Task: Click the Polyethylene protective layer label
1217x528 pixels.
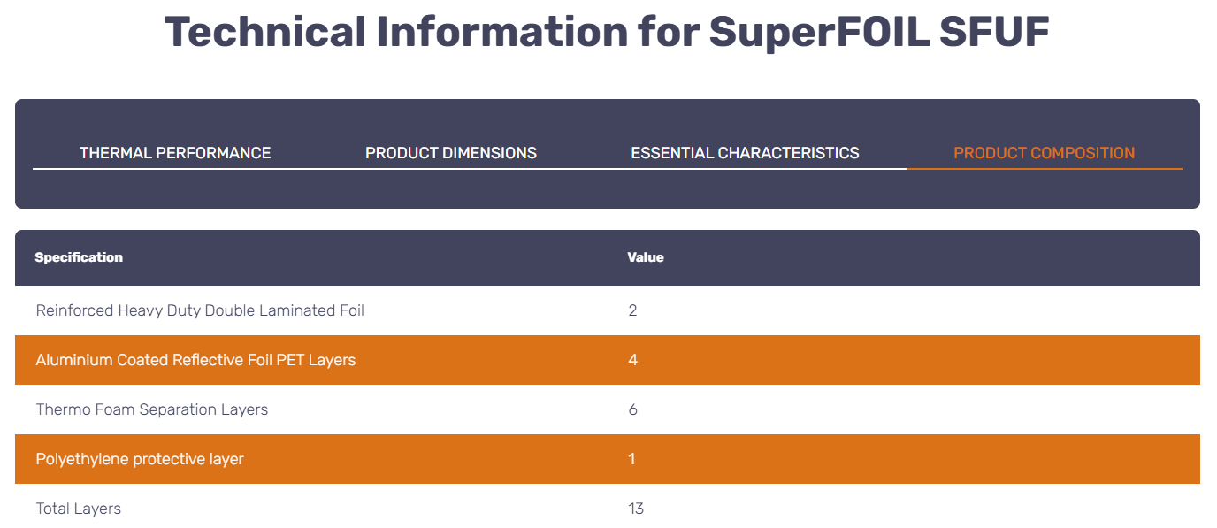Action: [140, 459]
